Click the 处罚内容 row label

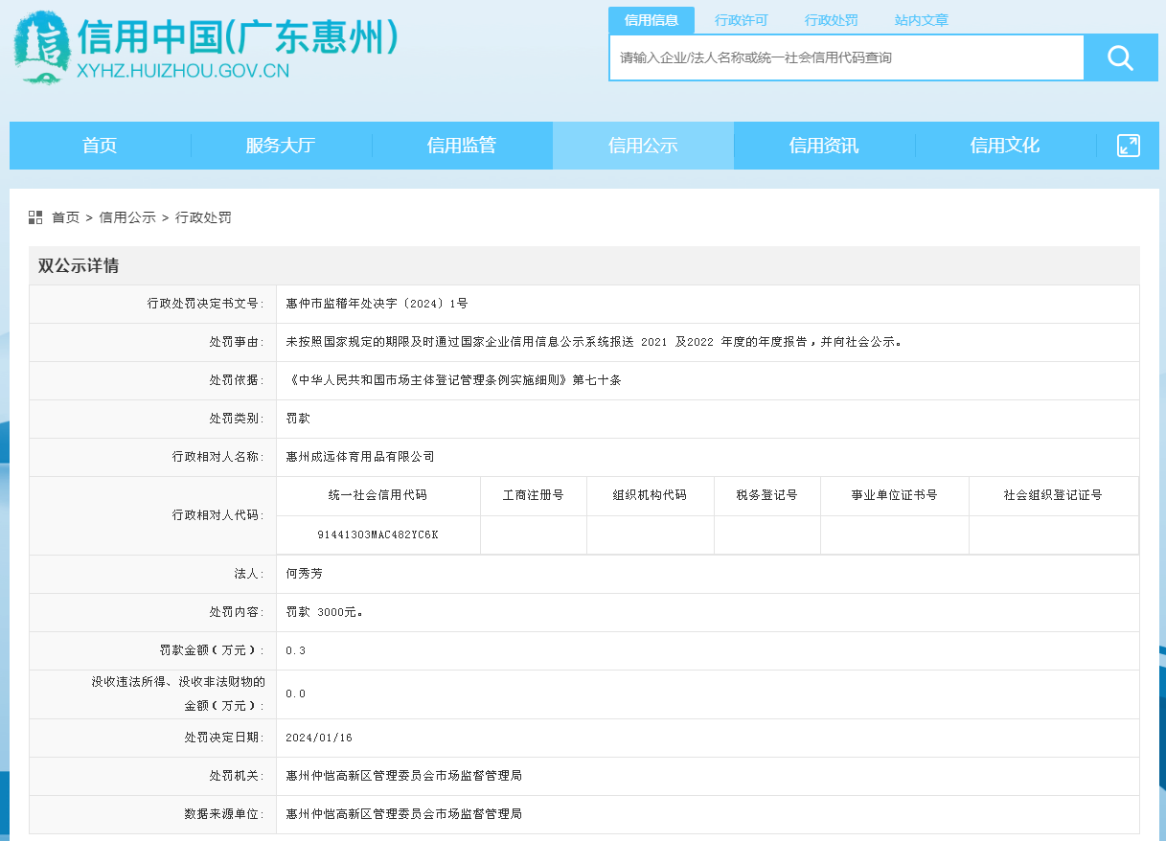pyautogui.click(x=237, y=612)
